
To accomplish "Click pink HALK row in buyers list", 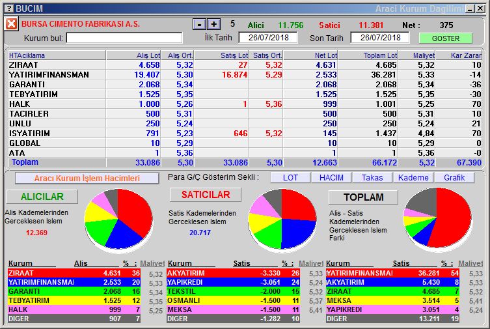I will (x=74, y=309).
